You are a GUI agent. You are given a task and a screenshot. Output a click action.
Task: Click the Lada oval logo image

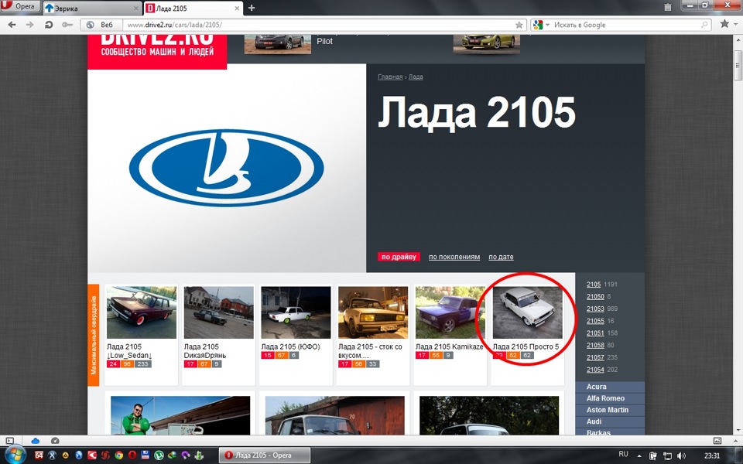tap(227, 168)
